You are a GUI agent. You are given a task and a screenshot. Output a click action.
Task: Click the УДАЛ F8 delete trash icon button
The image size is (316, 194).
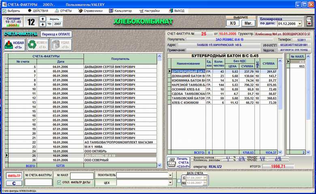[61, 44]
